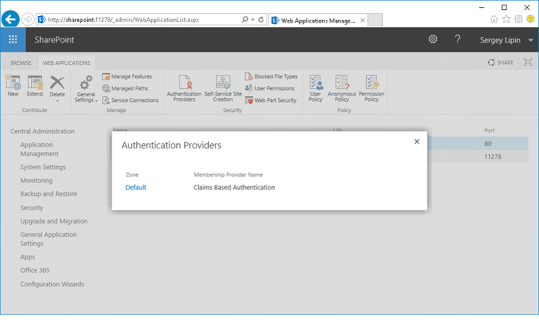Switch to the BROWSE tab
This screenshot has width=539, height=322.
tap(21, 63)
